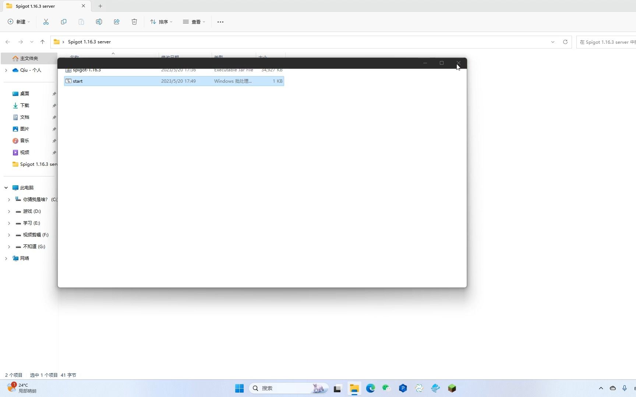Expand the 你猜我是啥? (C:) drive

point(9,200)
